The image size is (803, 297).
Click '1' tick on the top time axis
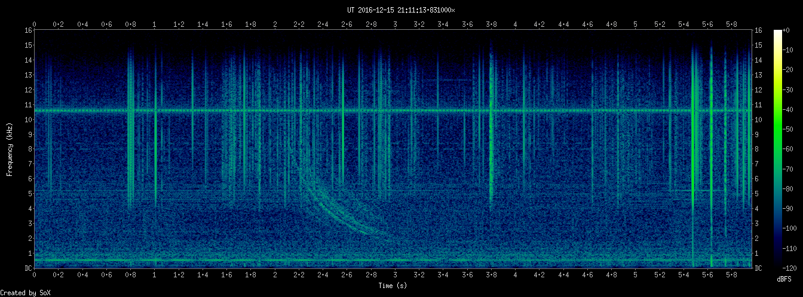pos(155,24)
